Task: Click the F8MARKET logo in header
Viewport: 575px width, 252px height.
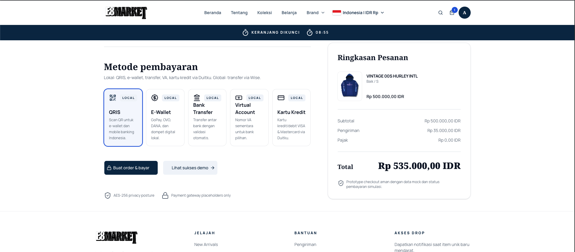Action: [x=126, y=13]
